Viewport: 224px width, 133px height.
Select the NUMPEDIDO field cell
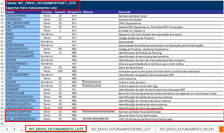pyautogui.click(x=23, y=19)
